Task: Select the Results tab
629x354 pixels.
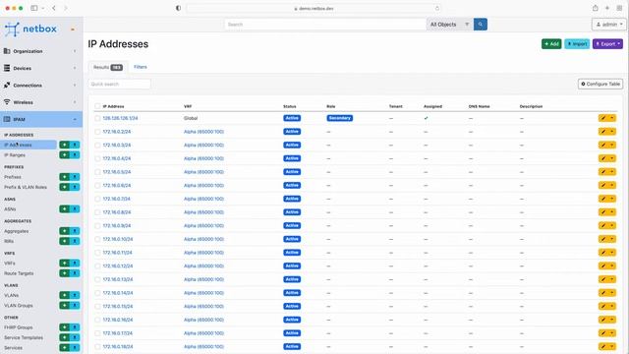Action: coord(107,67)
